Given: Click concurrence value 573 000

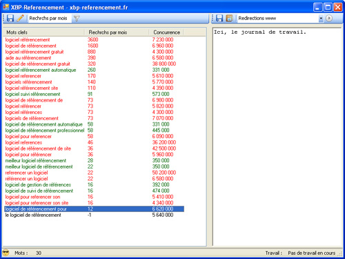Looking at the screenshot, I should click(161, 94).
